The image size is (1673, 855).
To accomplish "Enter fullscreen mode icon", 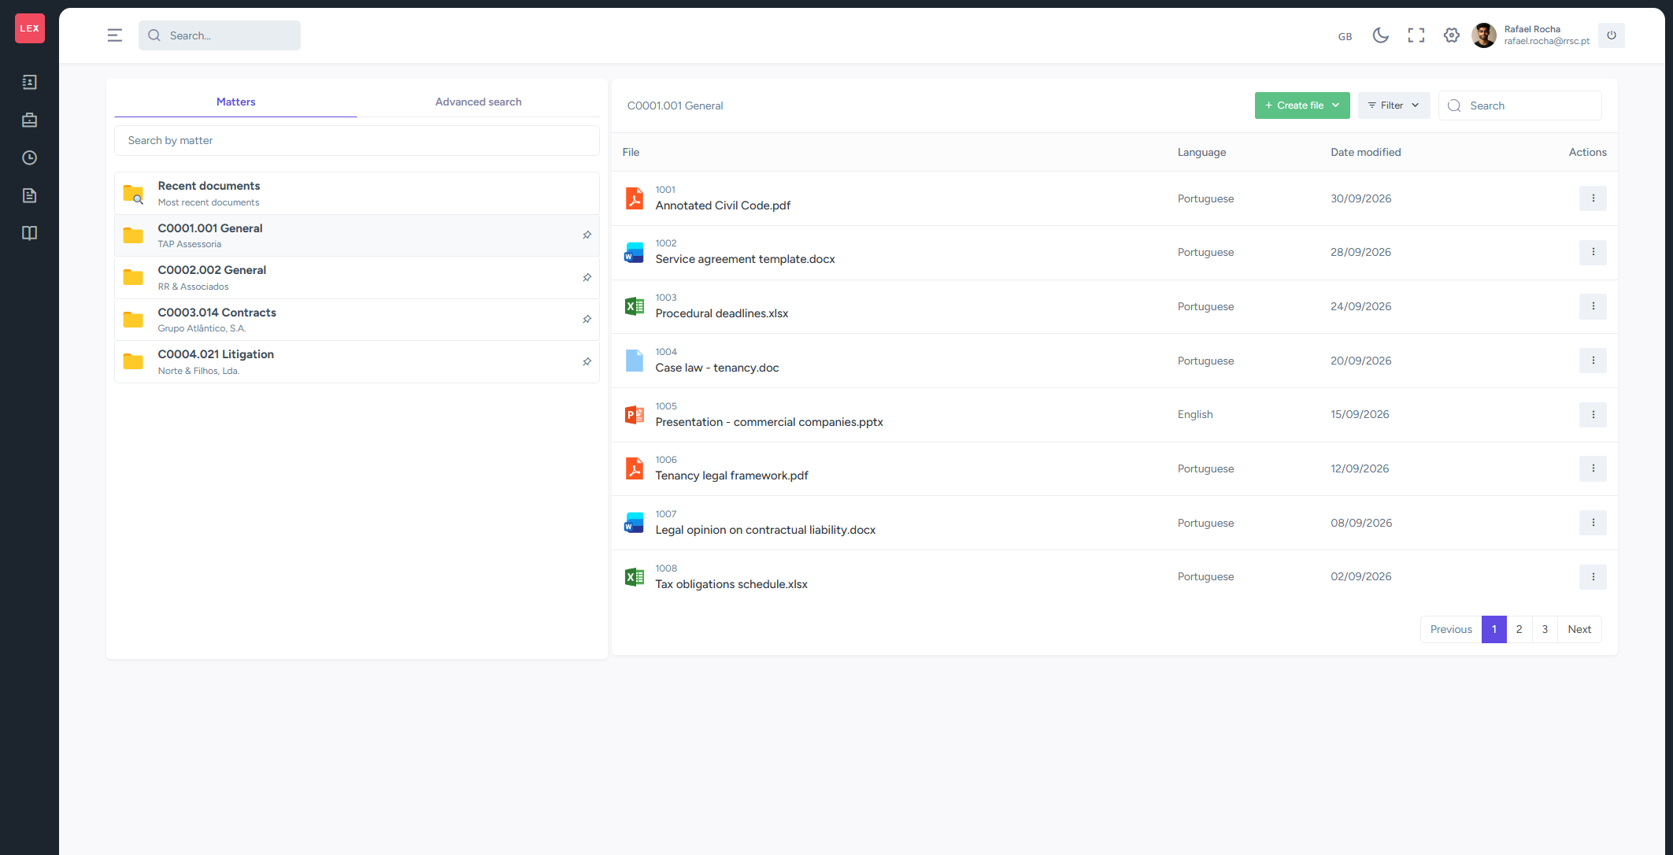I will coord(1416,35).
